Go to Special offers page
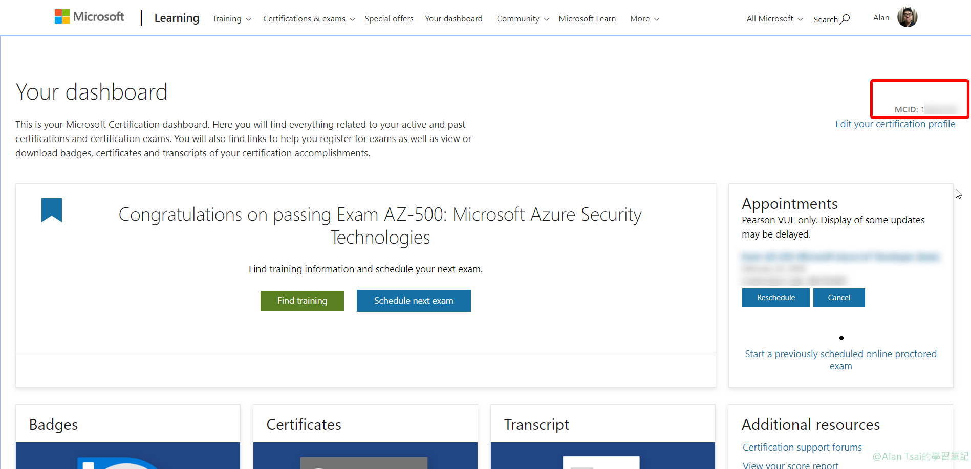This screenshot has height=469, width=971. [x=389, y=19]
